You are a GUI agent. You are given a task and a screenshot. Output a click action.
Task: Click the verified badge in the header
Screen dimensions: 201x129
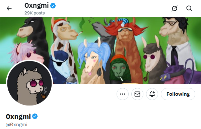tap(53, 6)
